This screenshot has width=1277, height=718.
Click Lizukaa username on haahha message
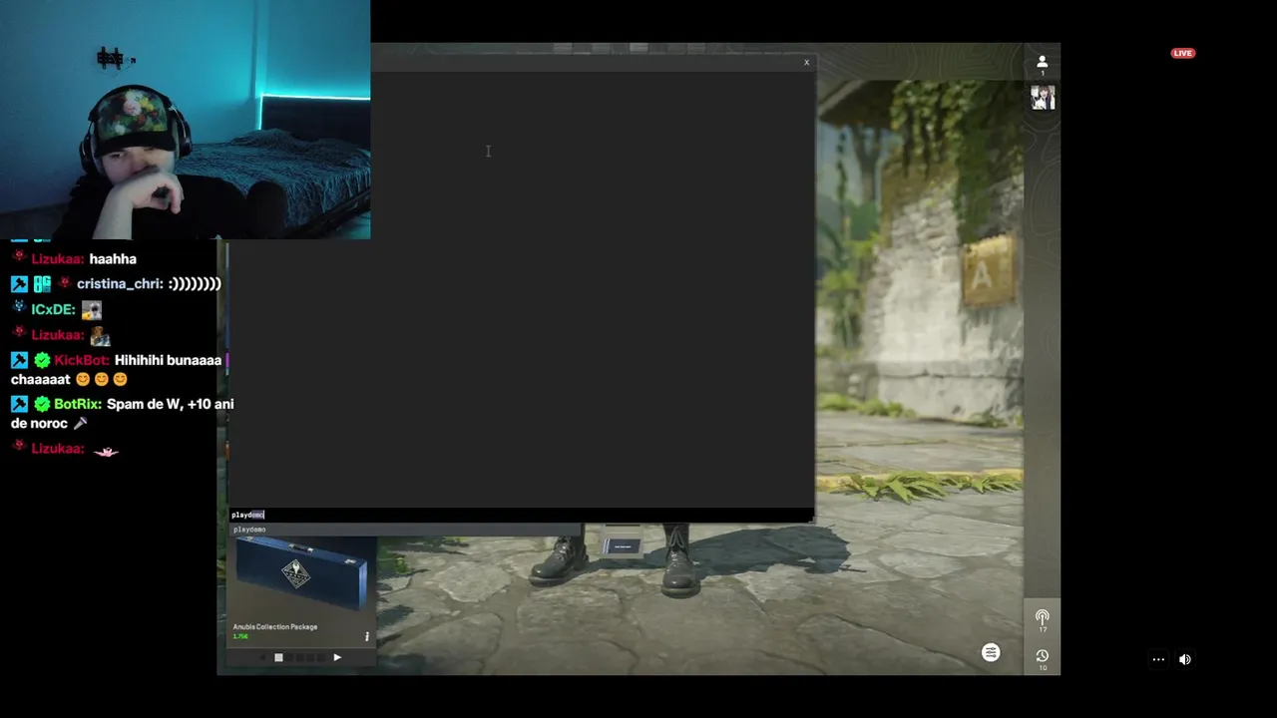(x=57, y=259)
